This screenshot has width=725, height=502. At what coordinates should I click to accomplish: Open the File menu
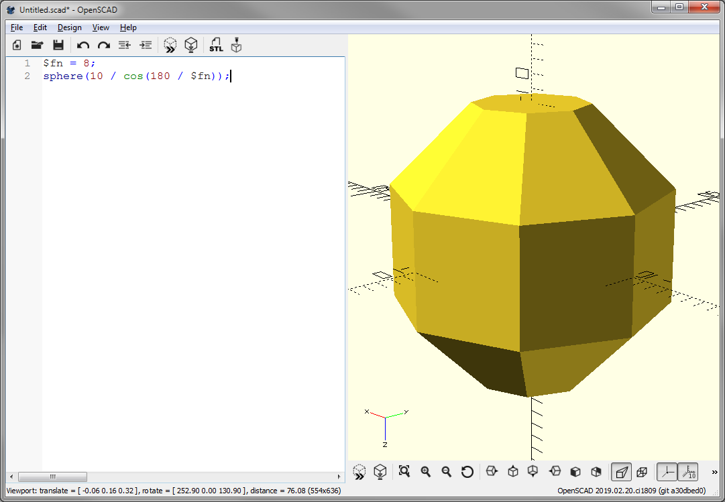click(x=17, y=27)
